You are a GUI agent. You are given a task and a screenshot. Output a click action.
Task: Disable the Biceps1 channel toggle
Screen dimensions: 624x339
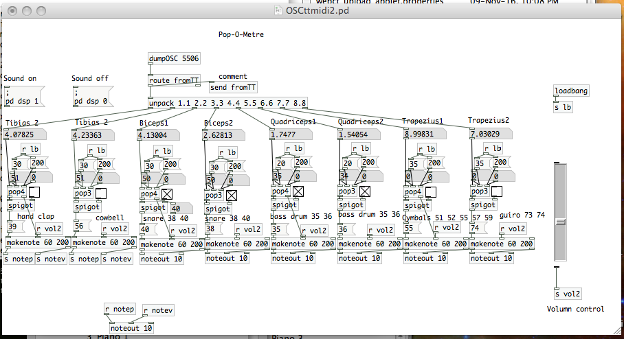pos(166,194)
